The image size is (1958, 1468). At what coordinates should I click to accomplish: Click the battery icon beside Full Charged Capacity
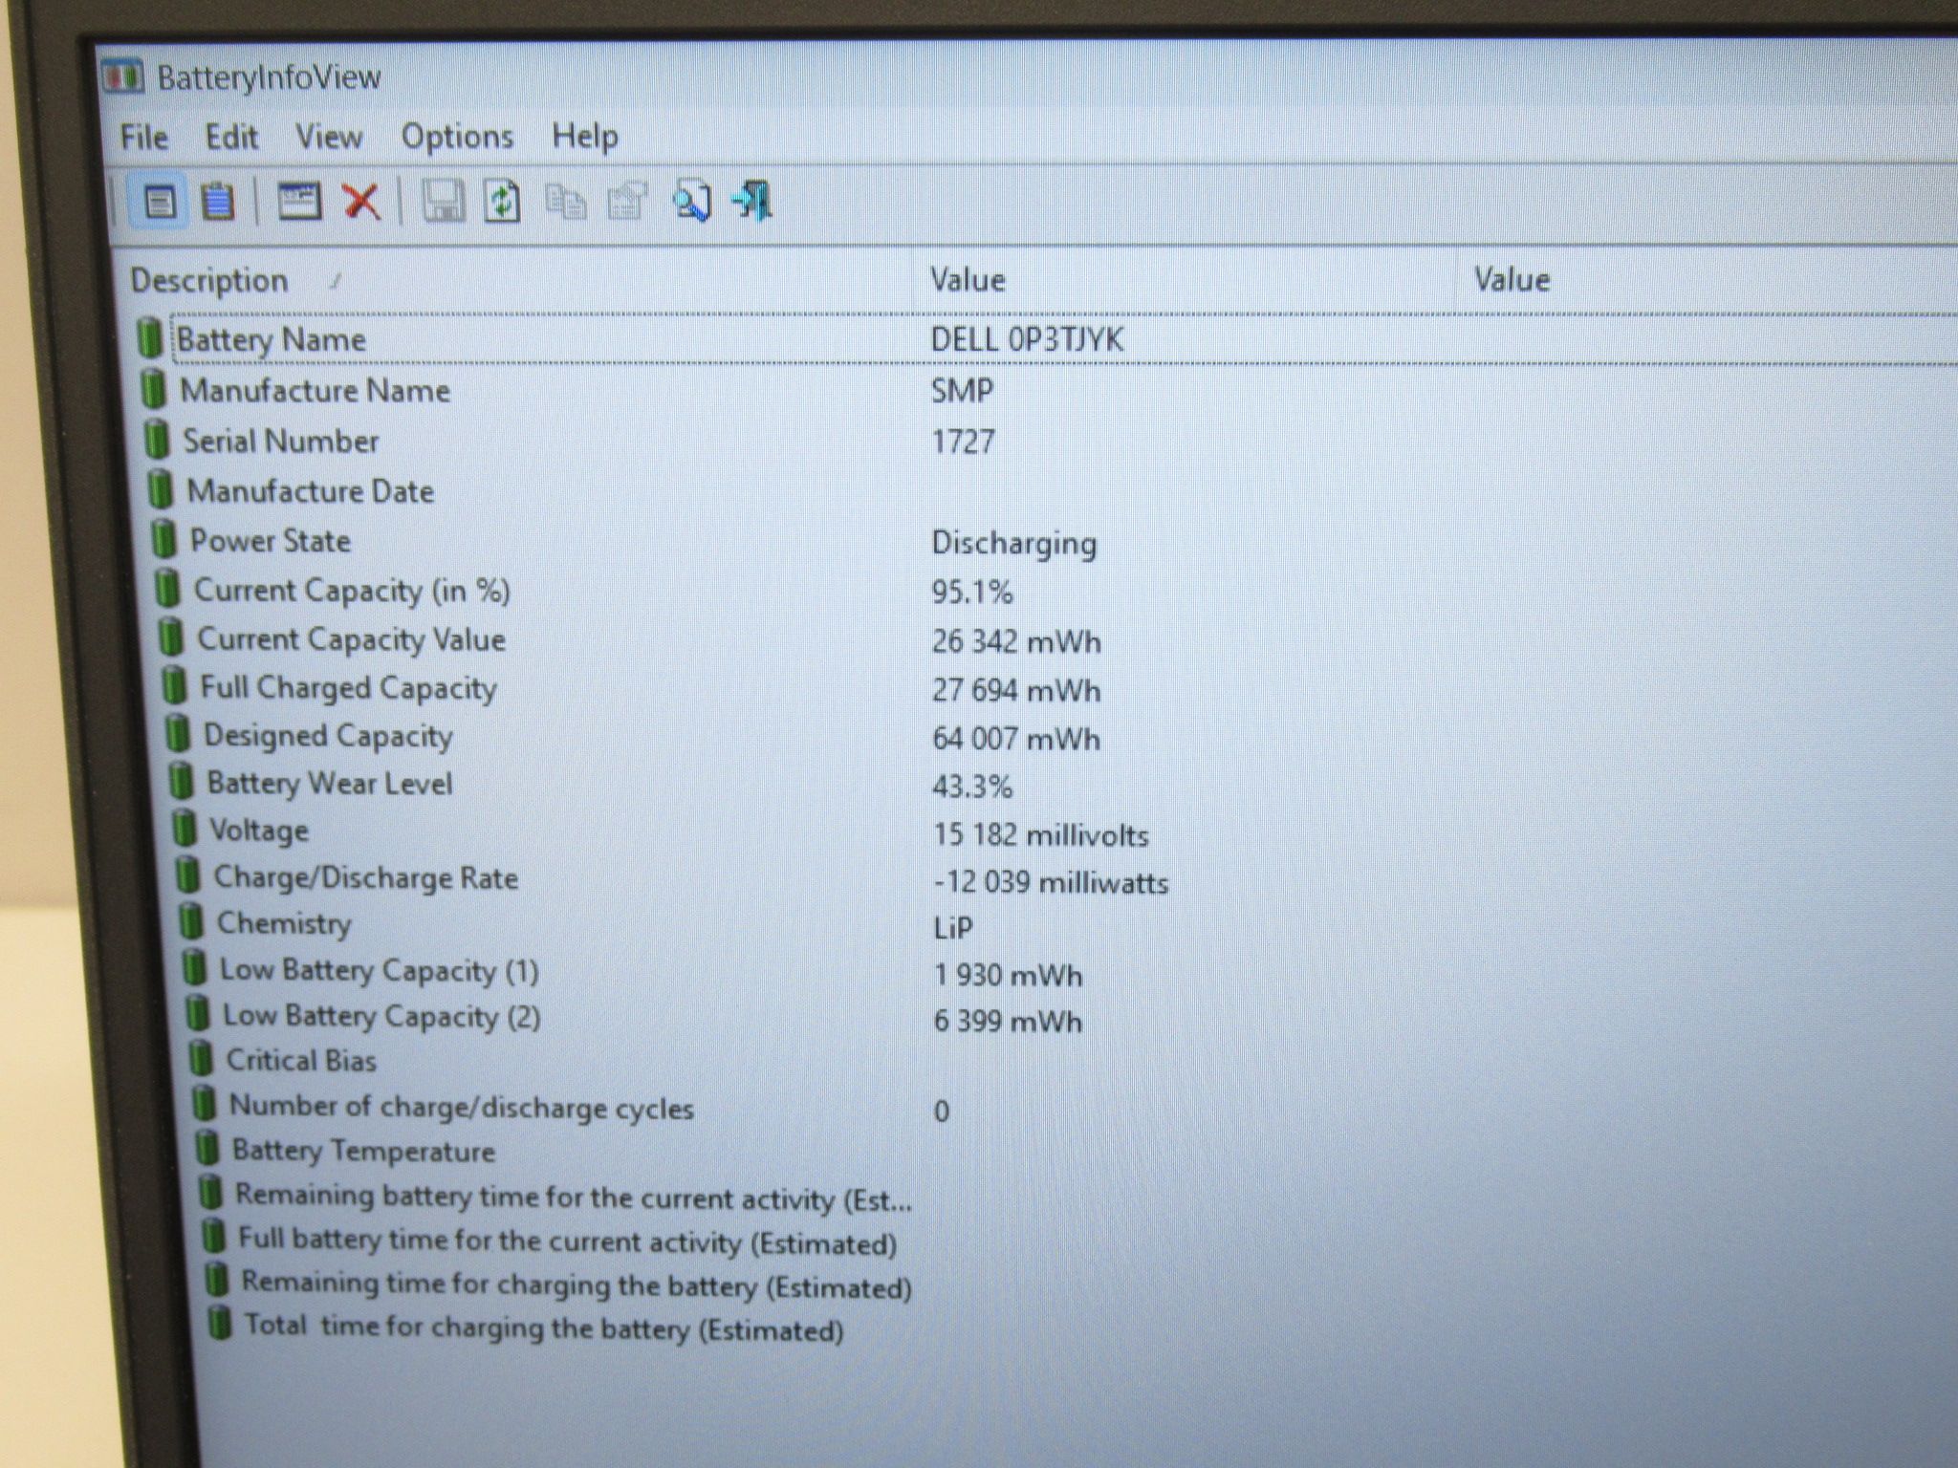[174, 686]
